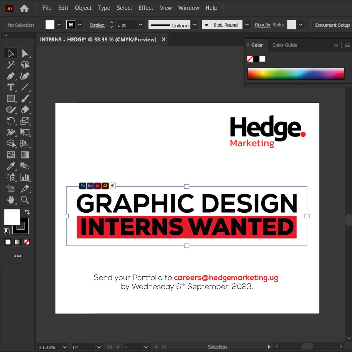Expand stroke weight dropdown
This screenshot has height=352, width=352.
(x=141, y=25)
